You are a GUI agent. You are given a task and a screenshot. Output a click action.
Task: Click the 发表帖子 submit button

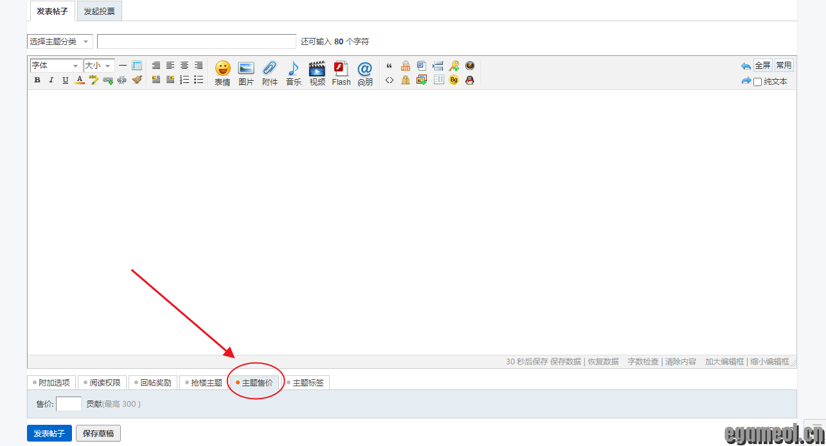(x=49, y=434)
